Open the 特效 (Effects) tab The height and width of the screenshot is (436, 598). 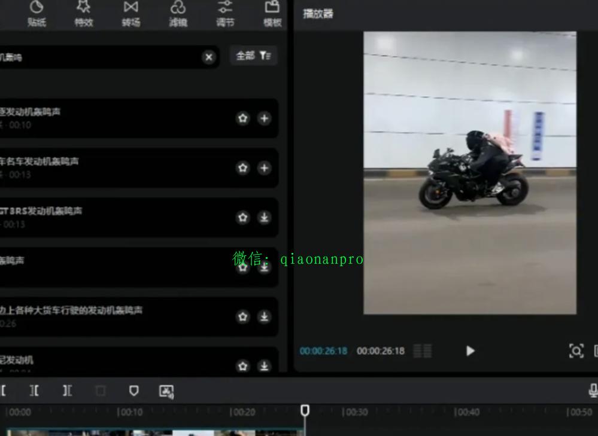tap(84, 14)
